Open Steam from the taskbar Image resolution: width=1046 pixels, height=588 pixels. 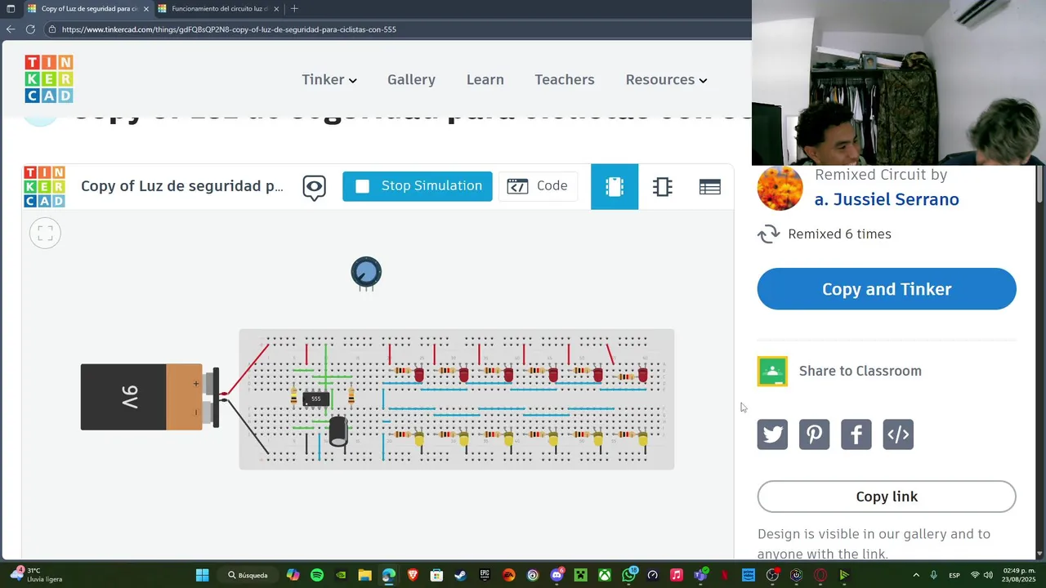(460, 575)
